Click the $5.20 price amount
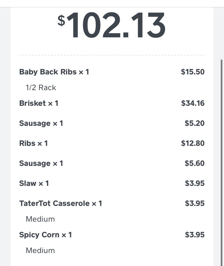 coord(195,123)
